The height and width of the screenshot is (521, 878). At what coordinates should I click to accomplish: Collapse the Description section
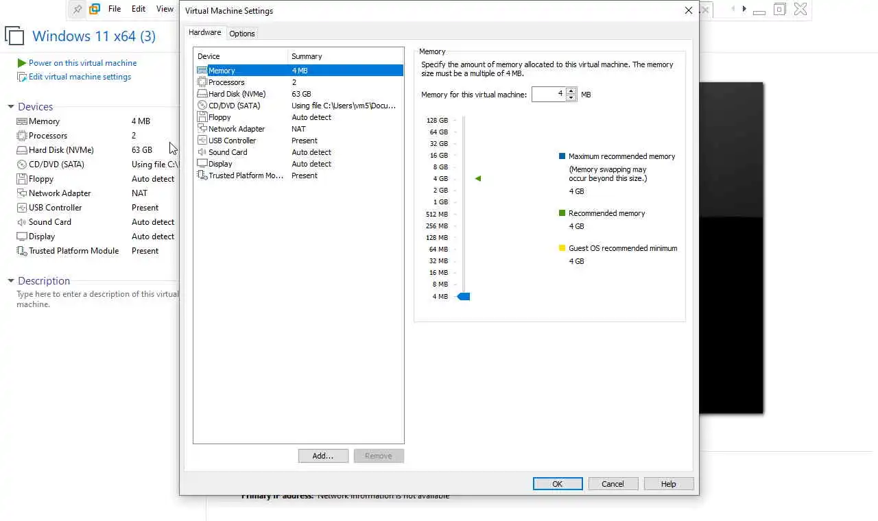[x=11, y=281]
